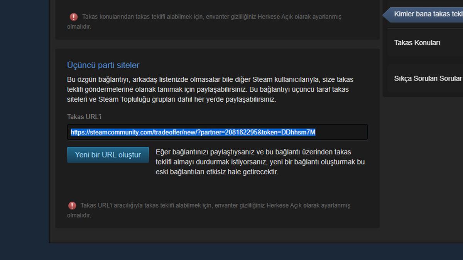This screenshot has height=260, width=463.
Task: Click the highlighted steamcommunity trade offer URL
Action: click(193, 132)
